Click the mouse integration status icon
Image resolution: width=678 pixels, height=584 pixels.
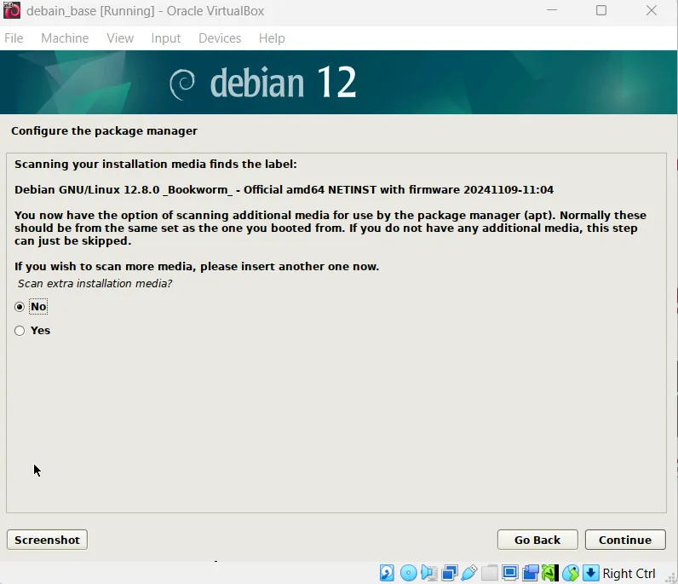click(x=571, y=573)
